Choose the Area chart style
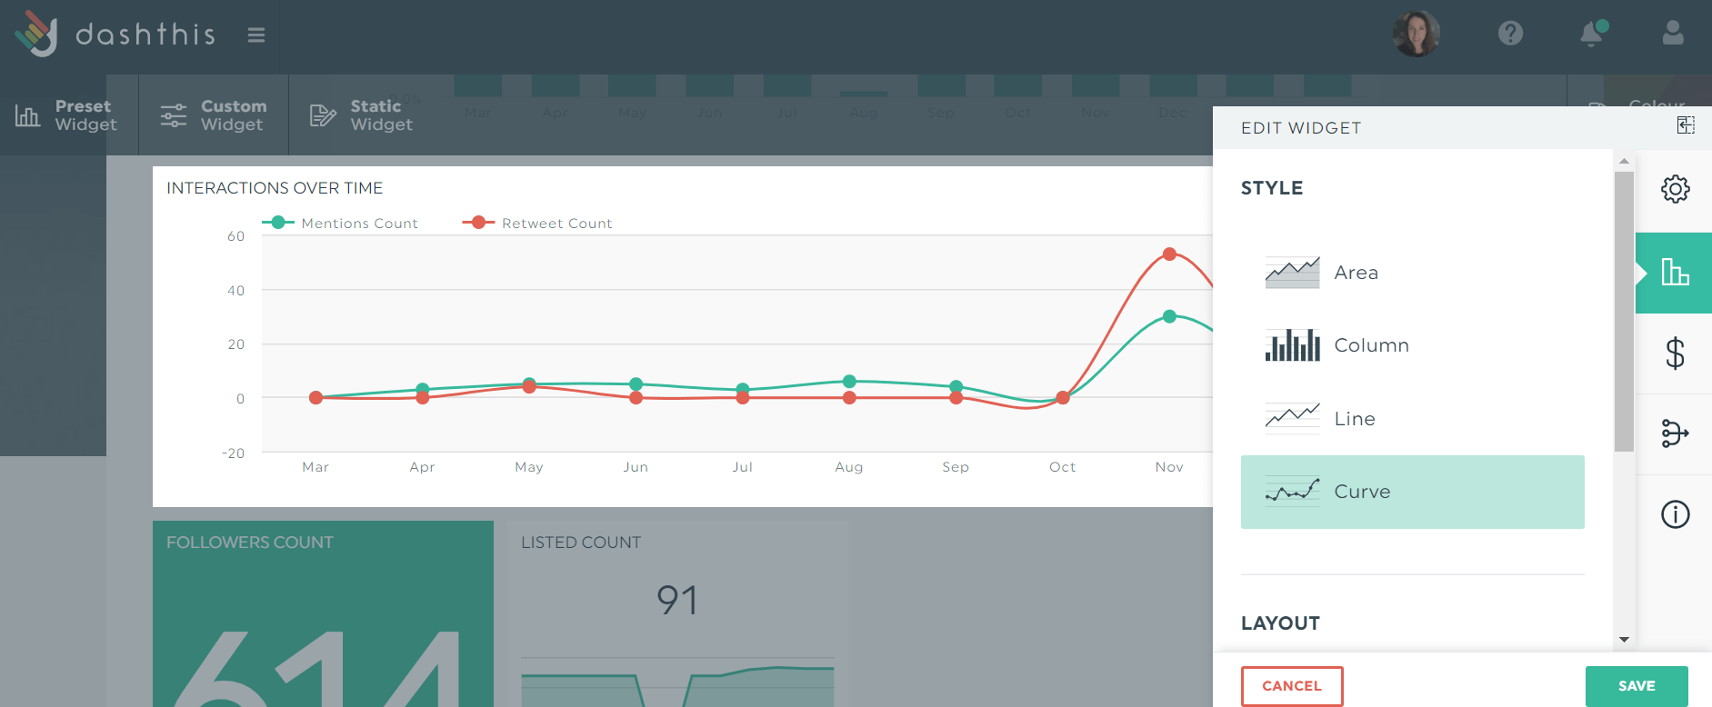Viewport: 1712px width, 707px height. pos(1413,273)
